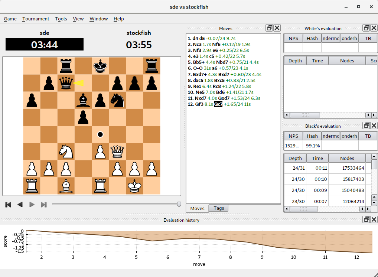
Task: Close the Moves panel
Action: click(x=277, y=28)
